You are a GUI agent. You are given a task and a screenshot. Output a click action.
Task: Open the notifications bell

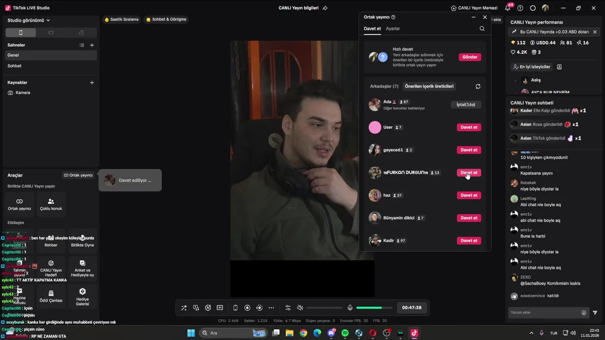click(x=508, y=8)
